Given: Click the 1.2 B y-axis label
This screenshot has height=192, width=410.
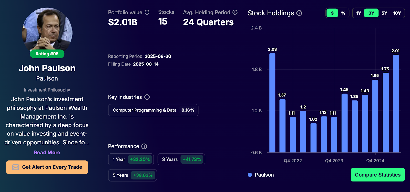Looking at the screenshot, I should pos(257,111).
